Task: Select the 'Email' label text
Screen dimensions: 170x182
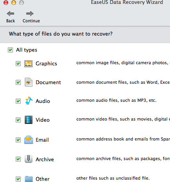Action: click(42, 140)
